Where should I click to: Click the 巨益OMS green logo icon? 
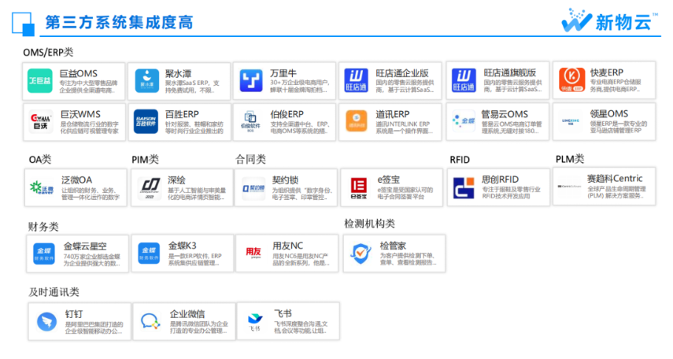40,81
